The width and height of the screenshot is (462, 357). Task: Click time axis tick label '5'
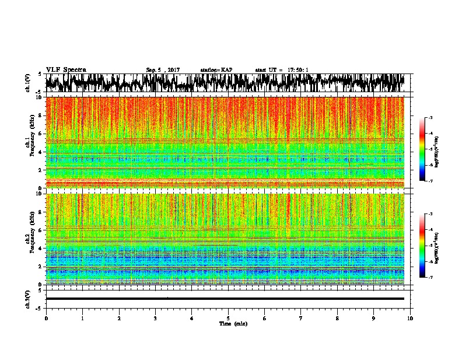(x=228, y=318)
